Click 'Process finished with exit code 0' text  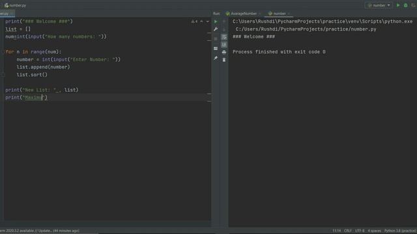click(279, 52)
